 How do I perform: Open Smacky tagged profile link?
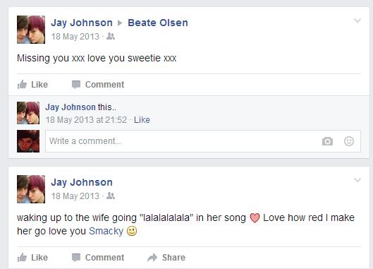[106, 231]
